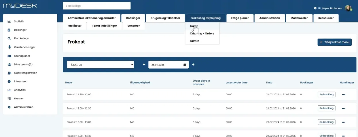This screenshot has height=137, width=358.
Task: Go to next date with right arrow
Action: click(193, 65)
